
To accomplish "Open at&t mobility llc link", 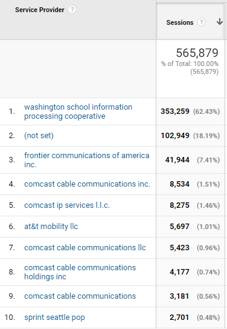I will click(51, 227).
